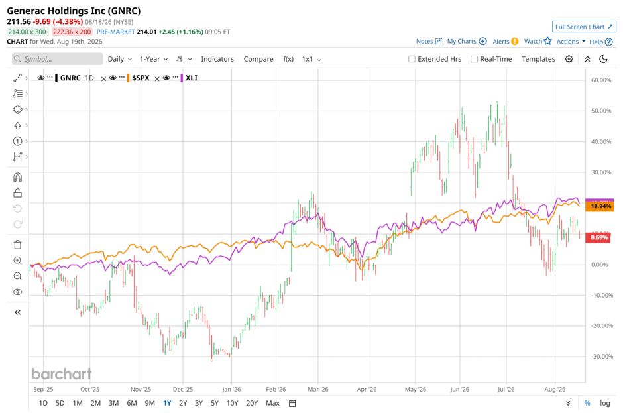Viewport: 623px width, 413px height.
Task: Toggle drawings visibility eye in sidebar
Action: (17, 292)
